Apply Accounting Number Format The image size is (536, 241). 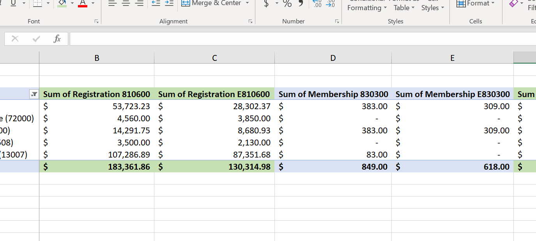click(x=267, y=4)
